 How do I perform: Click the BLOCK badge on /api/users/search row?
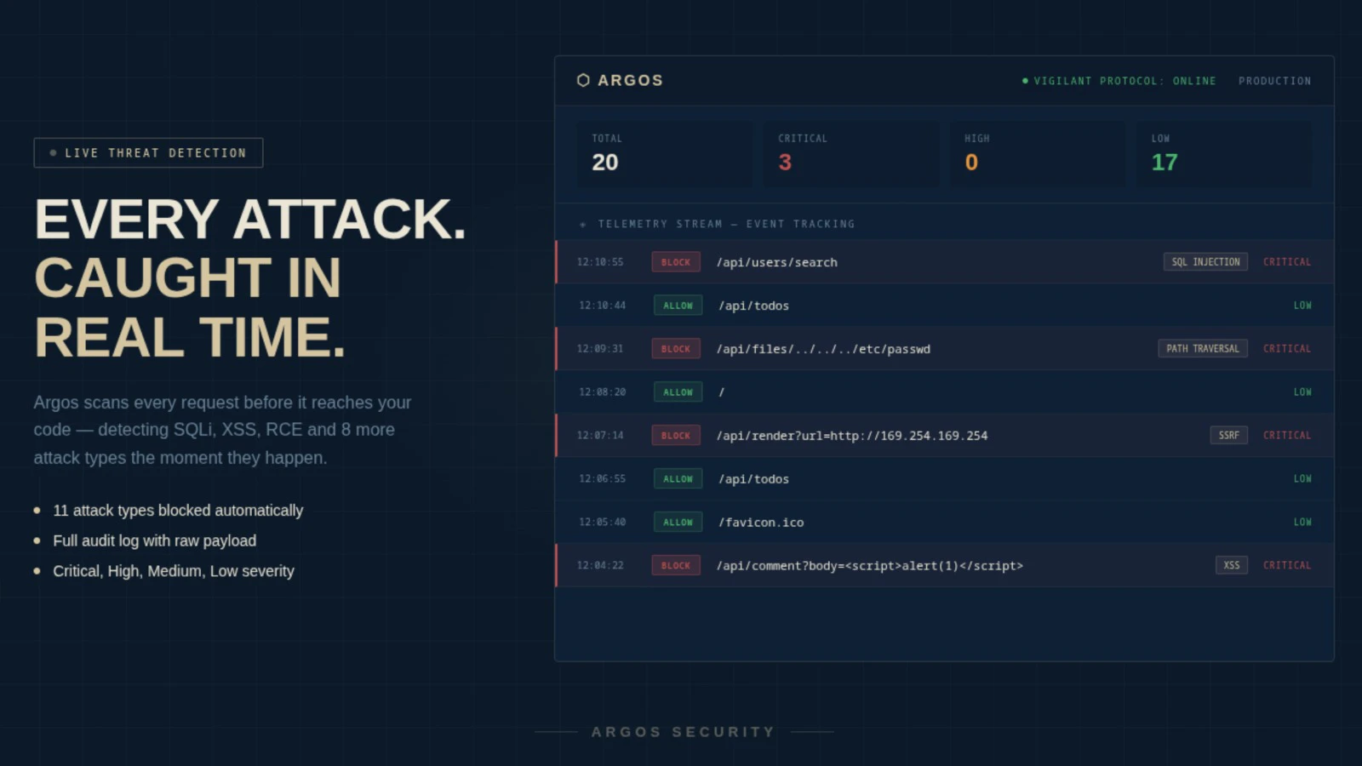pyautogui.click(x=676, y=262)
